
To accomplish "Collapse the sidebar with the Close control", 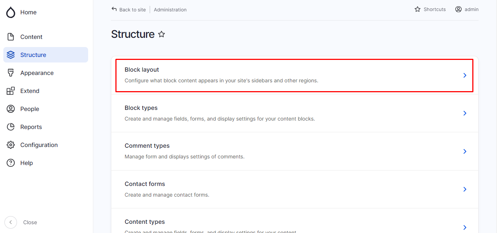I will (x=10, y=222).
